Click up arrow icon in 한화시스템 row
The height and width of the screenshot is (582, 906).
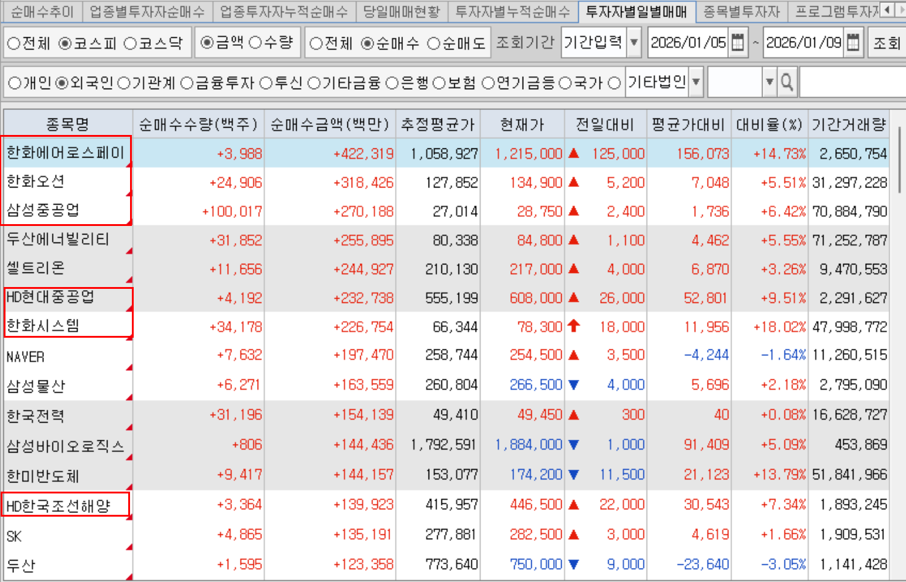573,326
